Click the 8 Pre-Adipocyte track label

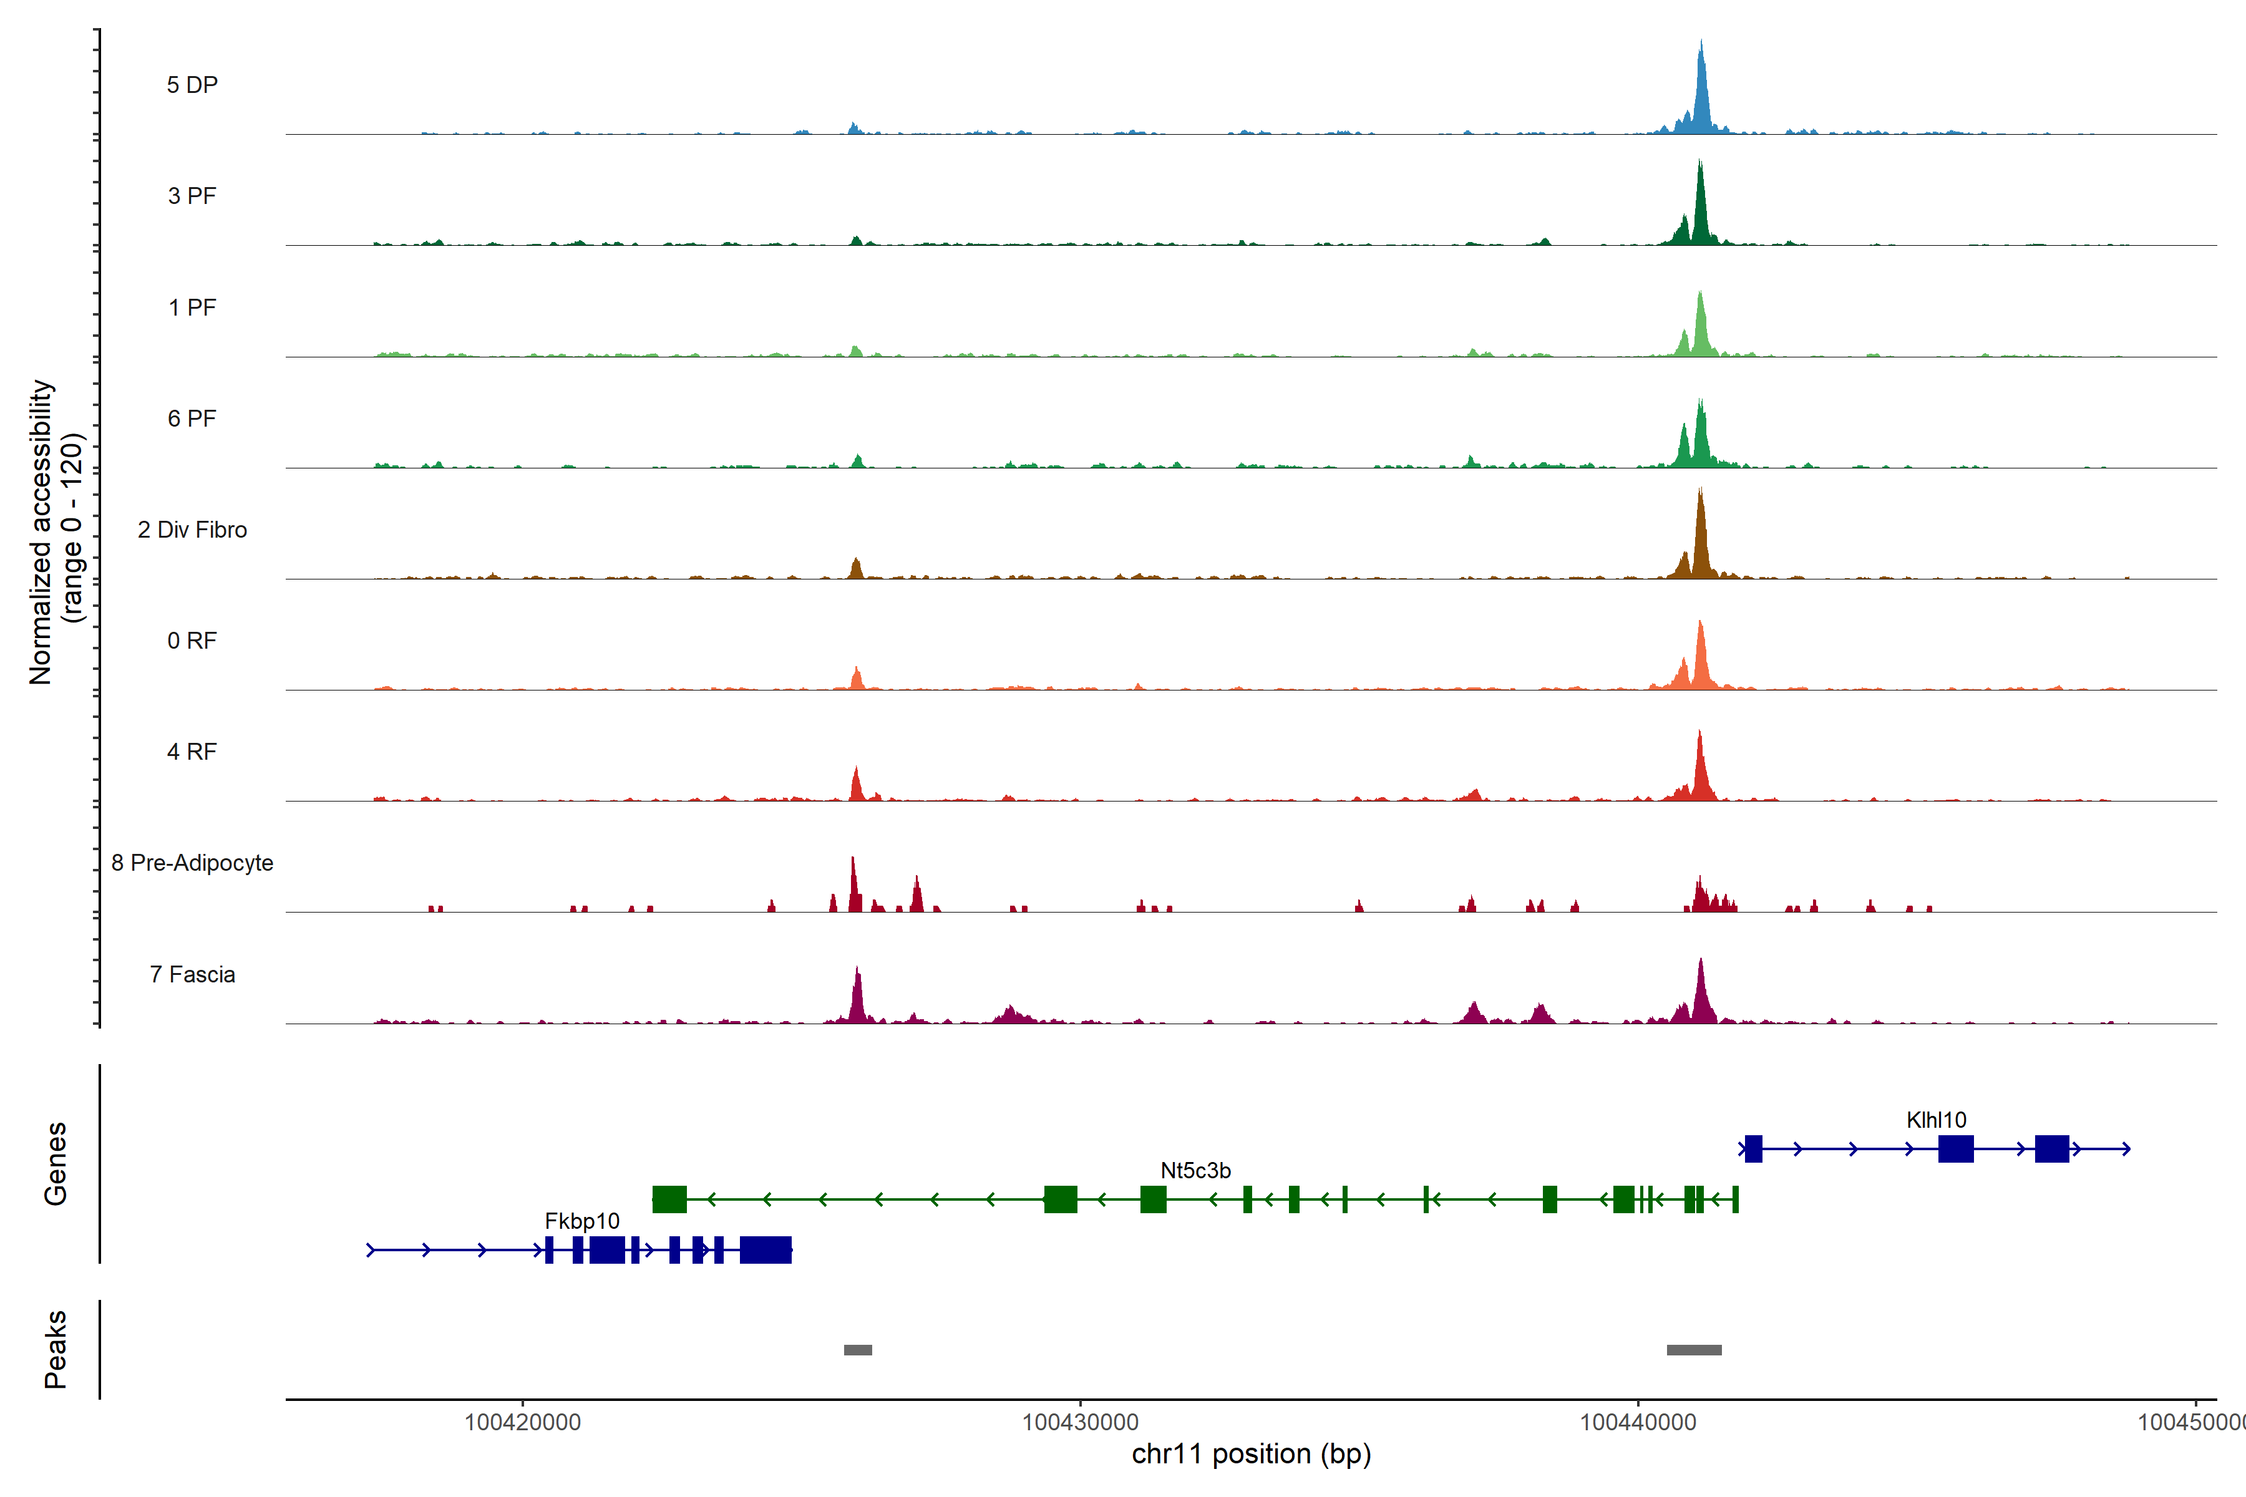click(192, 863)
